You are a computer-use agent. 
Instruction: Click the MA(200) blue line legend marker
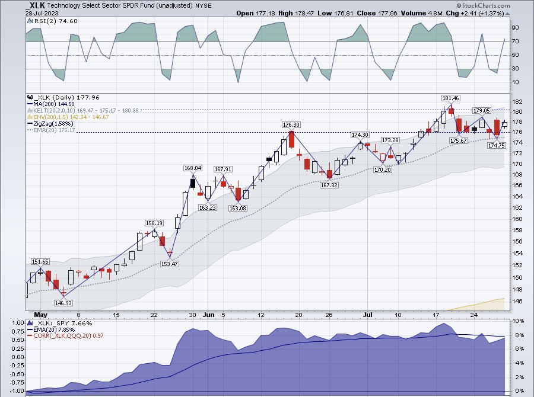[x=30, y=104]
